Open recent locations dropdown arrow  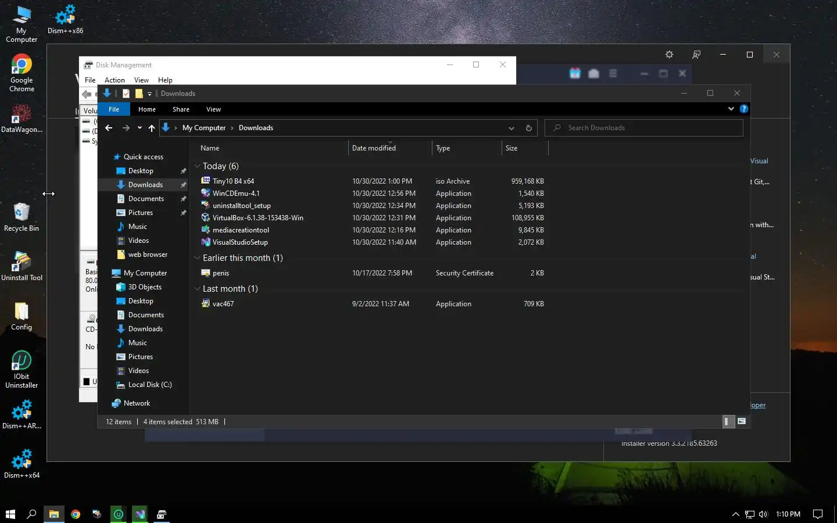139,128
